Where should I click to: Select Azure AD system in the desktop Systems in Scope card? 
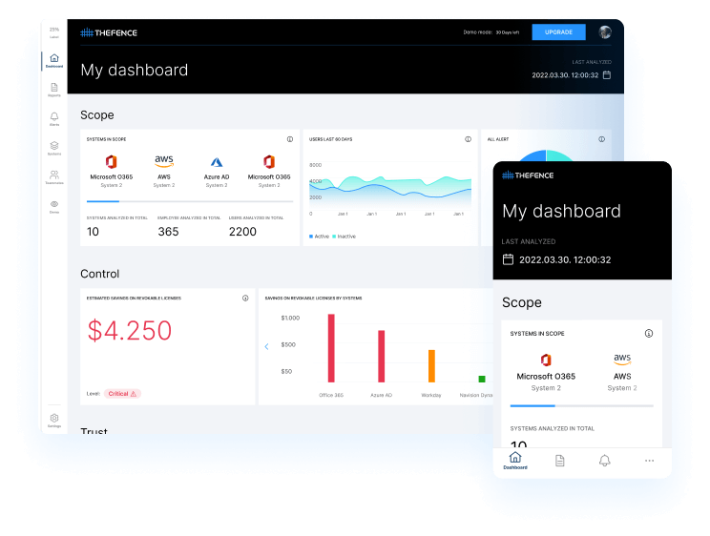click(217, 171)
